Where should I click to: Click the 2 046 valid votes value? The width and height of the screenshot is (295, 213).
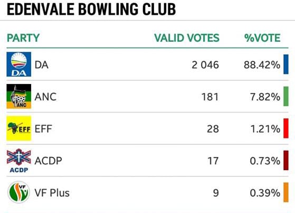tap(205, 65)
